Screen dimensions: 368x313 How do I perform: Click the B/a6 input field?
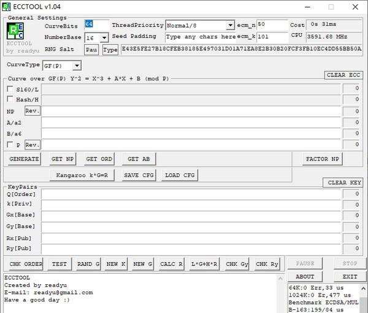pyautogui.click(x=191, y=134)
